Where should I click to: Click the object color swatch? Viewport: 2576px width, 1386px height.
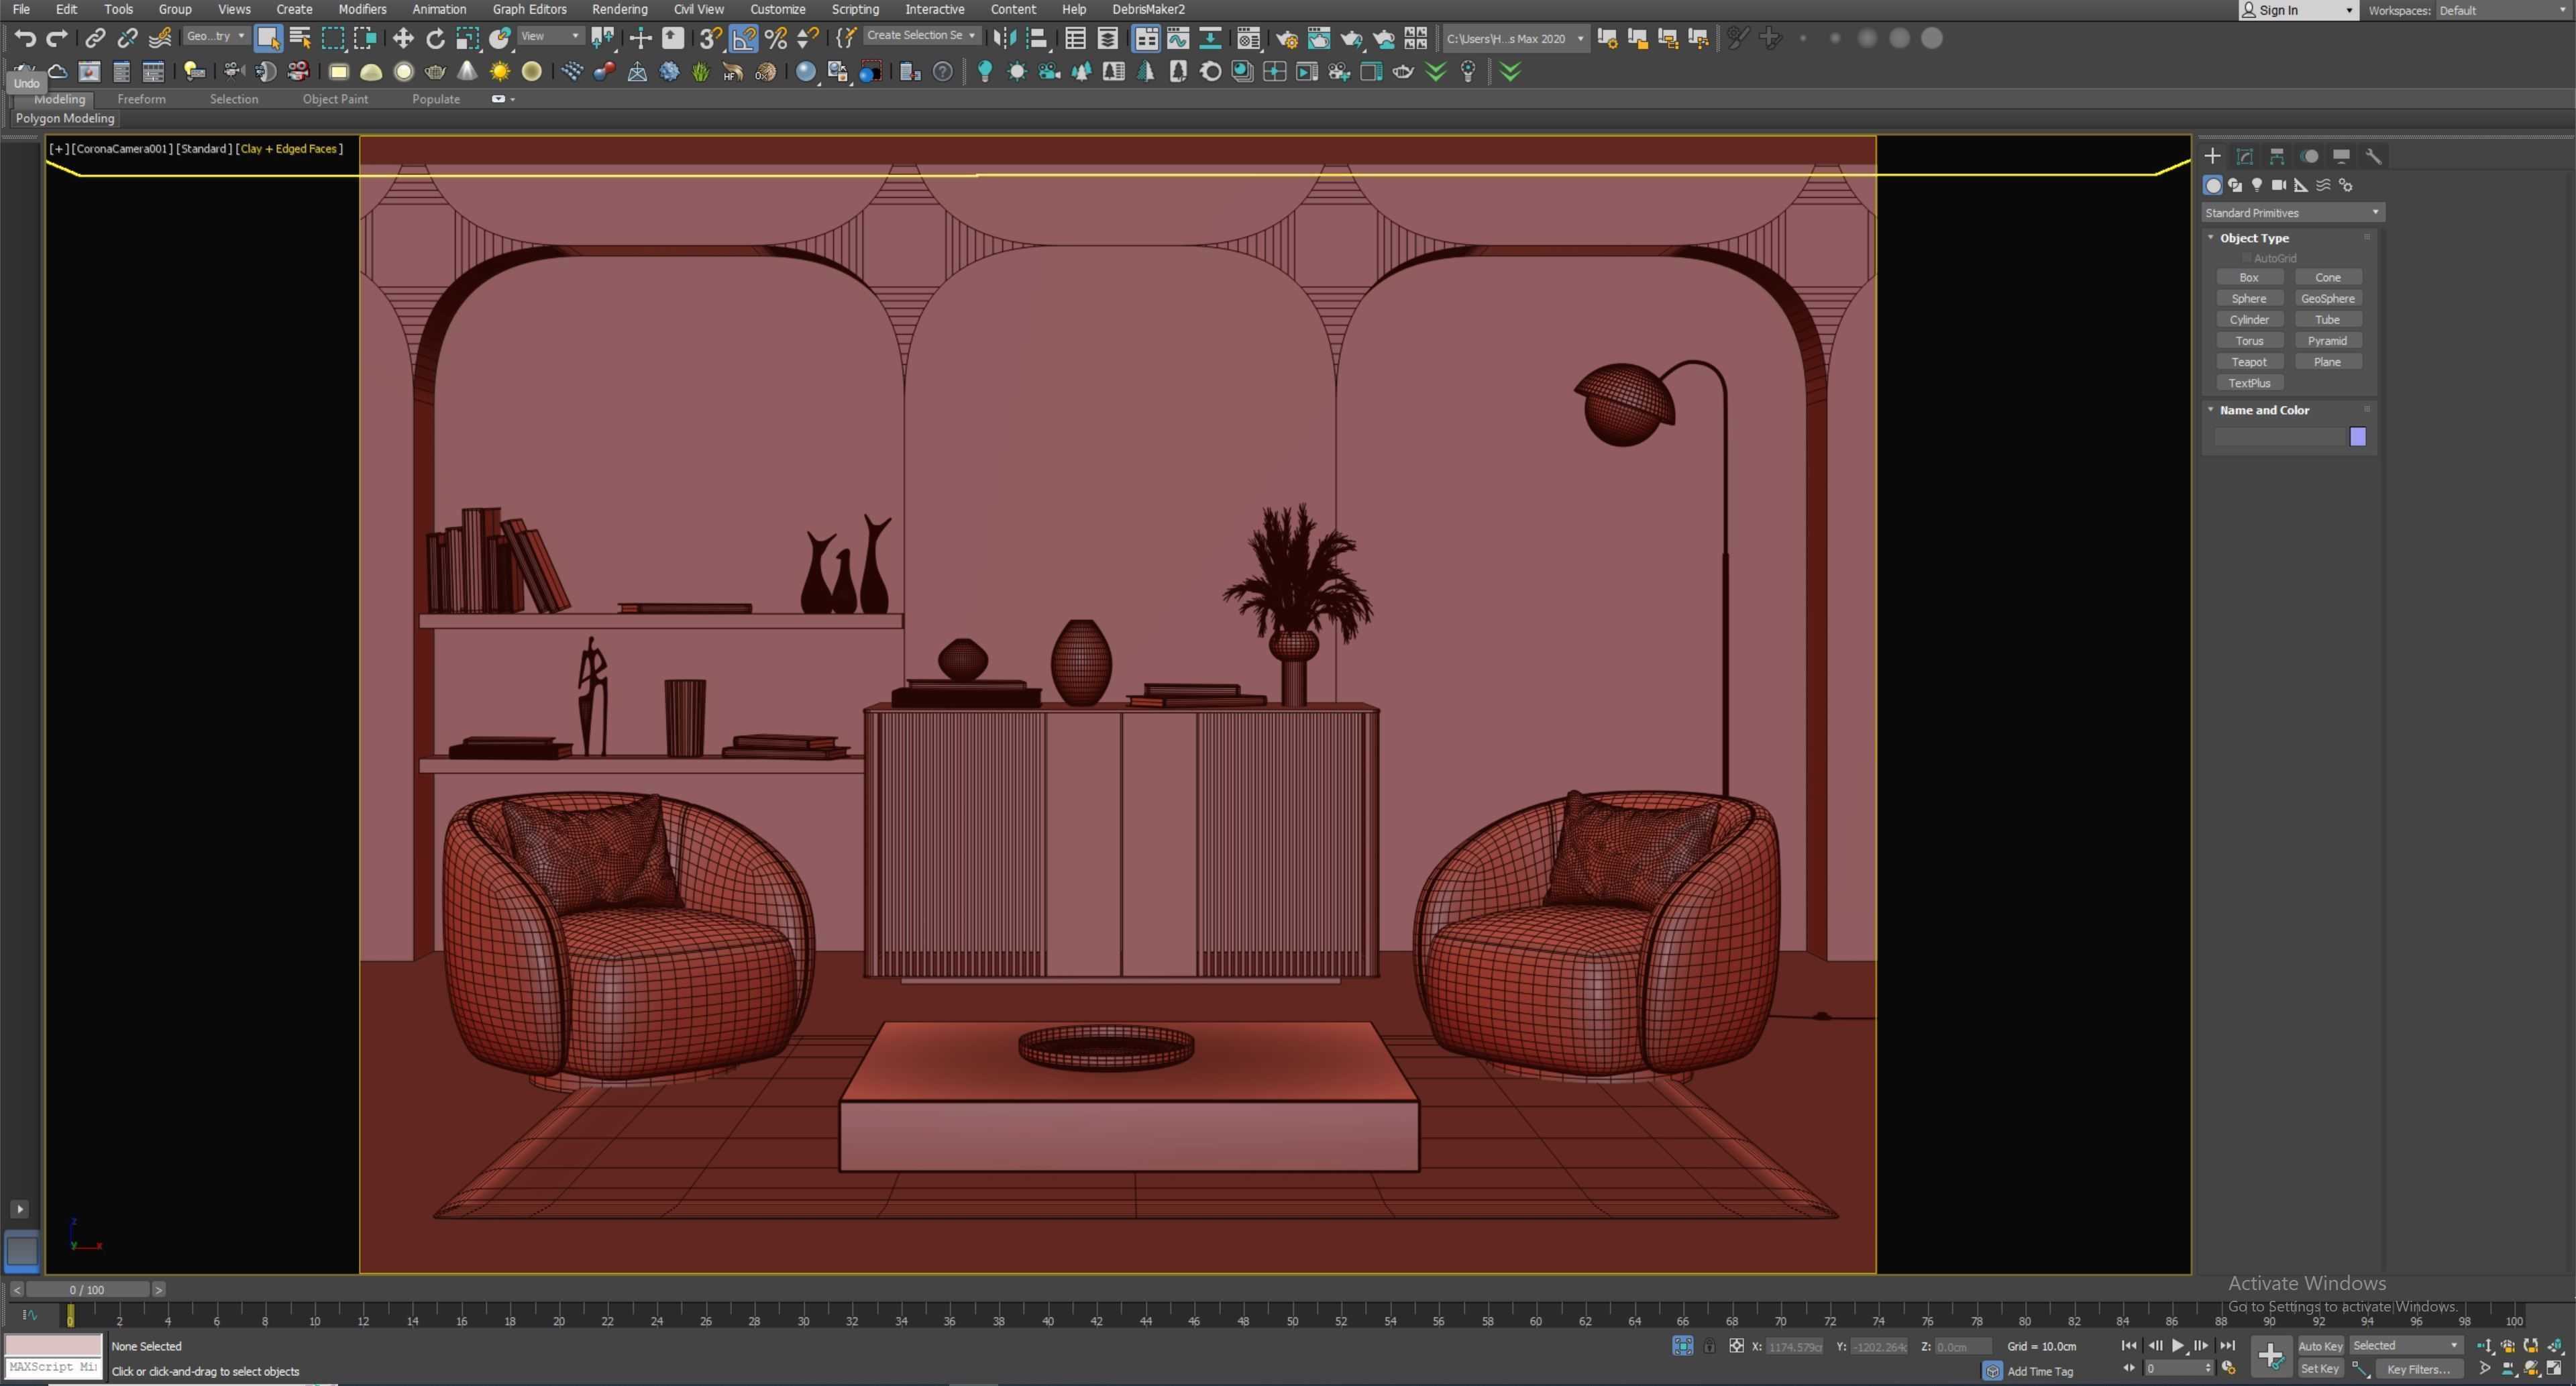pyautogui.click(x=2358, y=437)
